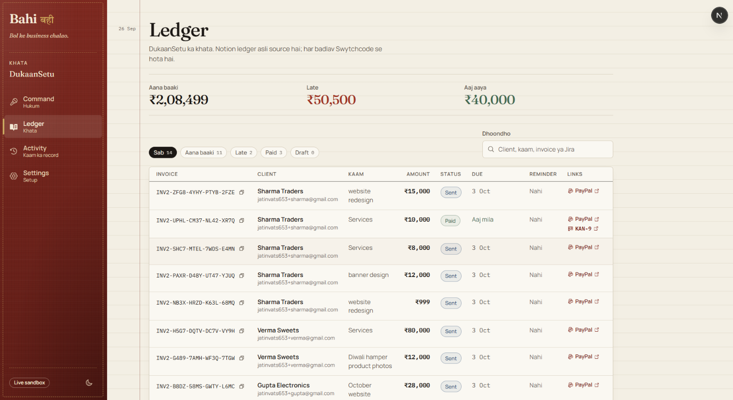Click the AMOUNT column header
733x400 pixels.
[418, 174]
